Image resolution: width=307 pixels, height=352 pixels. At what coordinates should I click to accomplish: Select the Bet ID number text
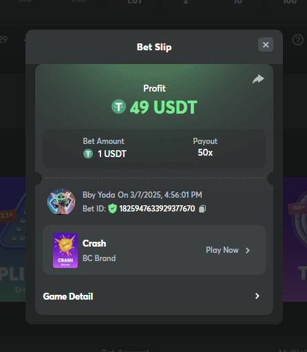click(x=157, y=209)
